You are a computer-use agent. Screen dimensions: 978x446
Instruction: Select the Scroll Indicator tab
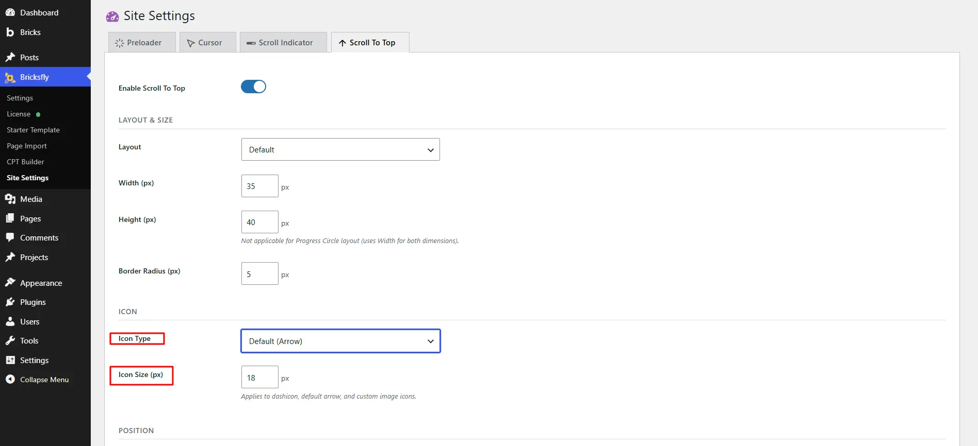tap(283, 42)
